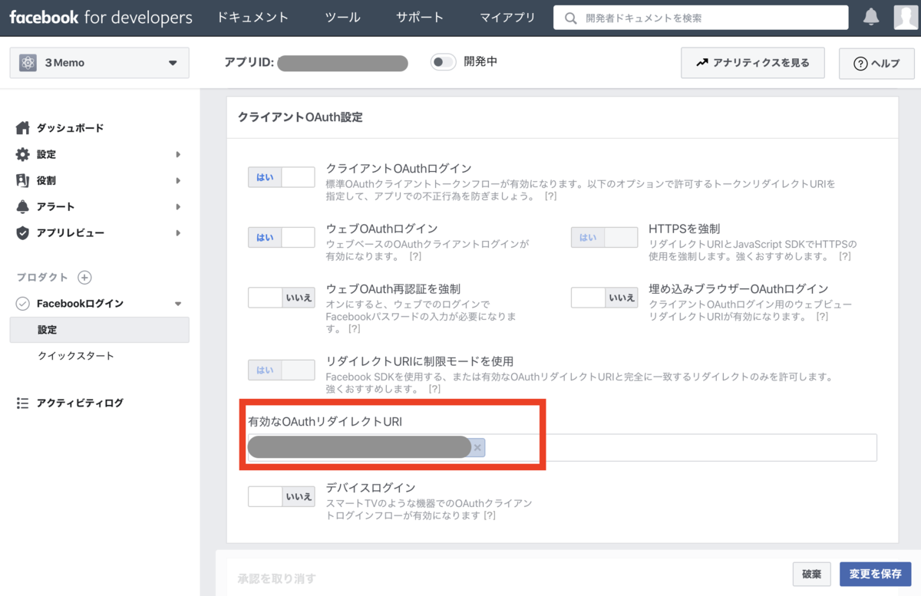Collapse the Facebookログイン section arrow

178,304
